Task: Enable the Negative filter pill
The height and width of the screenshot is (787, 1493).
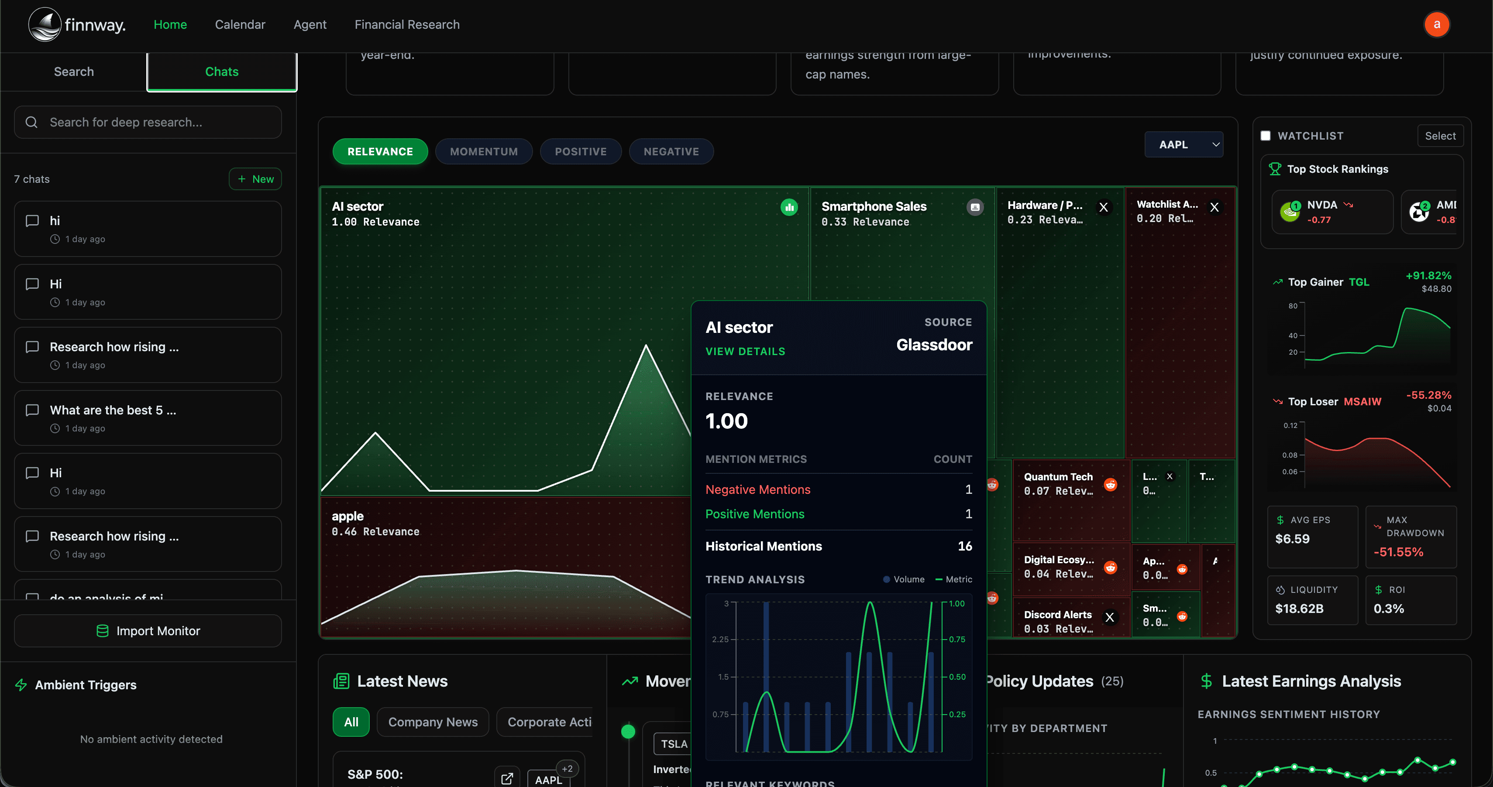Action: 671,152
